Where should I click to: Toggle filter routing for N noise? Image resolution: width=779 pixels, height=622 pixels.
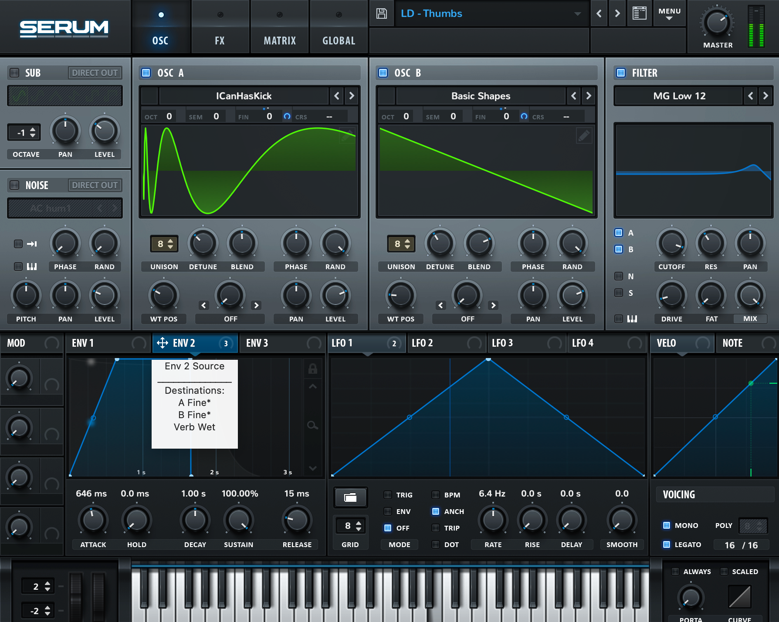(x=619, y=276)
